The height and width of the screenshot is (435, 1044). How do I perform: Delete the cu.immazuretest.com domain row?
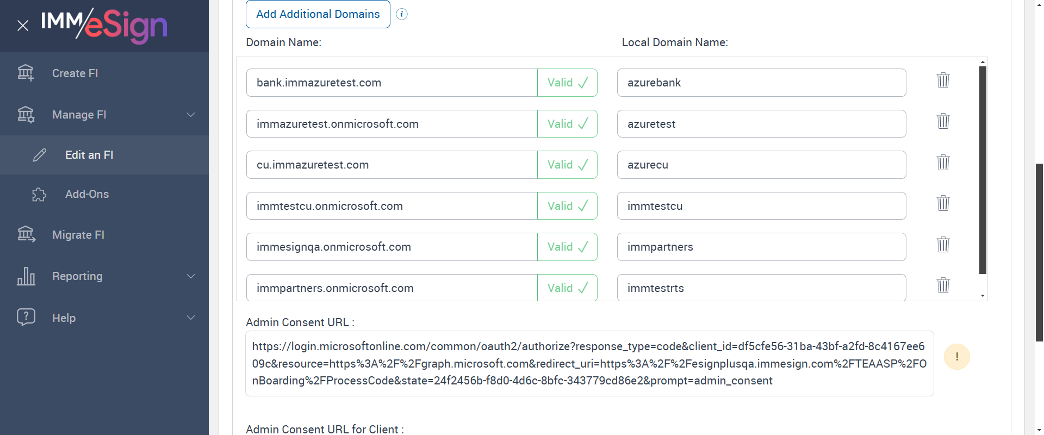(943, 163)
